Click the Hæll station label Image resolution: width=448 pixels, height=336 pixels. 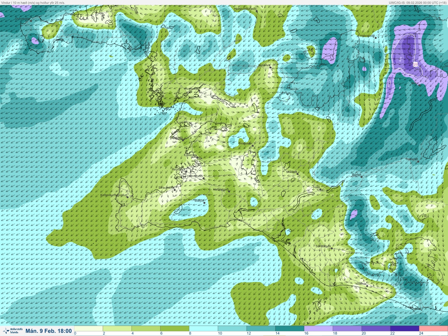pyautogui.click(x=316, y=187)
